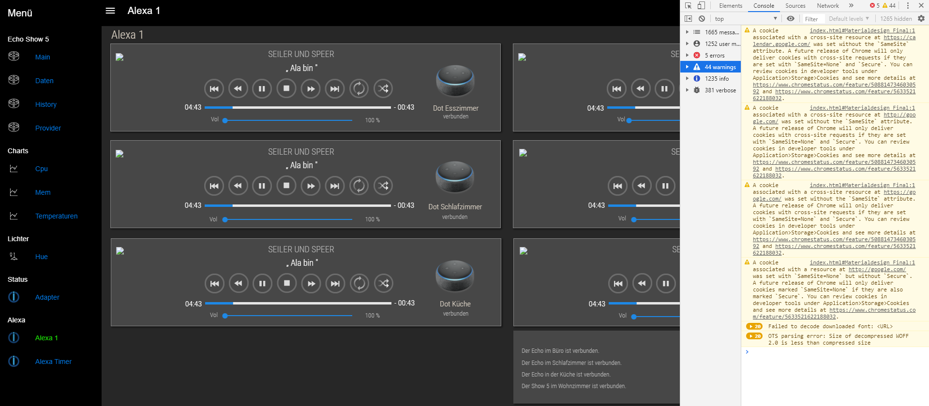Switch to the Elements tab in DevTools
This screenshot has height=406, width=929.
coord(730,6)
